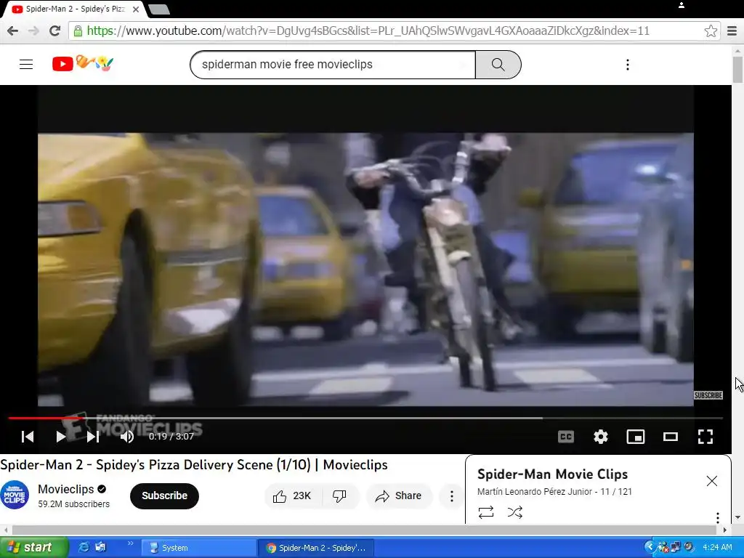
Task: Enter fullscreen video mode
Action: 705,437
